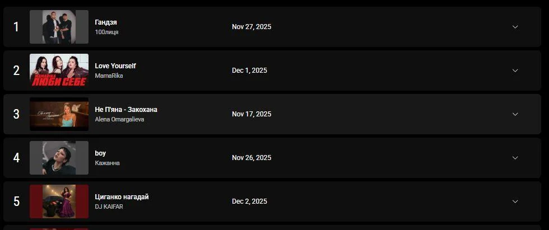This screenshot has width=549, height=230.
Task: Expand Циганко нагадай row chevron
Action: point(515,201)
